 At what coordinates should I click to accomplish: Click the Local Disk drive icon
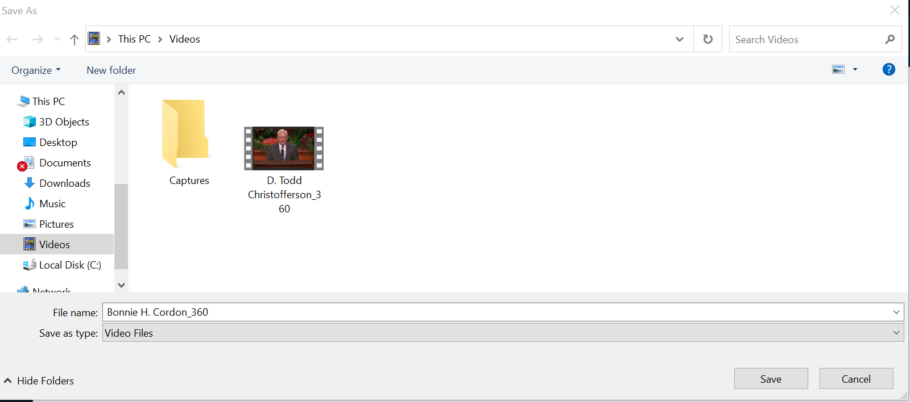click(30, 265)
